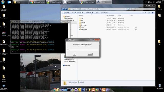164x92 pixels.
Task: Toggle the Explorer preview pane
Action: pyautogui.click(x=149, y=13)
